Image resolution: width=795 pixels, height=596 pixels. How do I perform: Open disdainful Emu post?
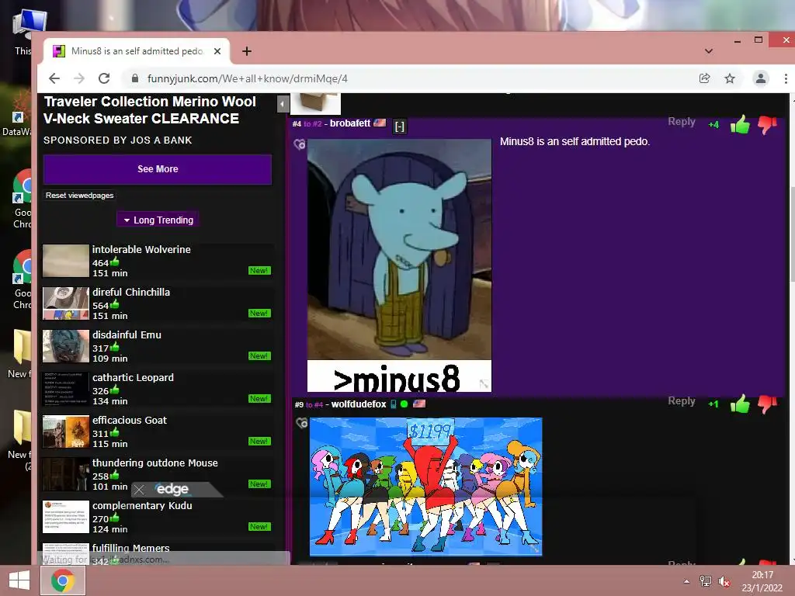[x=127, y=334]
